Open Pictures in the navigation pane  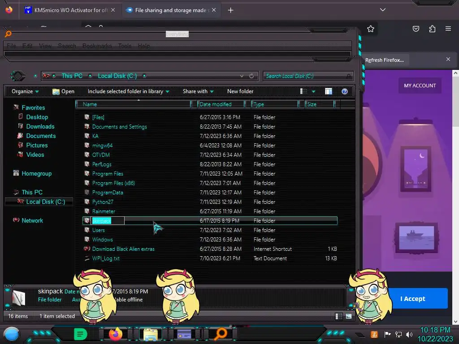coord(37,145)
